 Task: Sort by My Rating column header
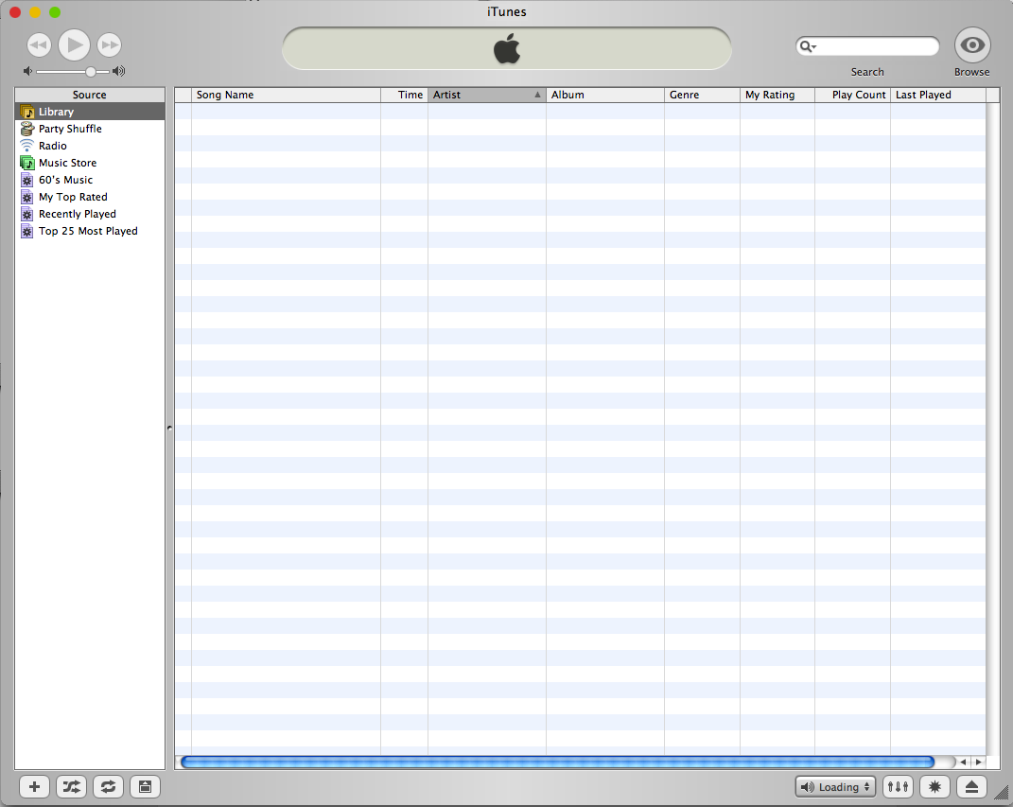777,95
